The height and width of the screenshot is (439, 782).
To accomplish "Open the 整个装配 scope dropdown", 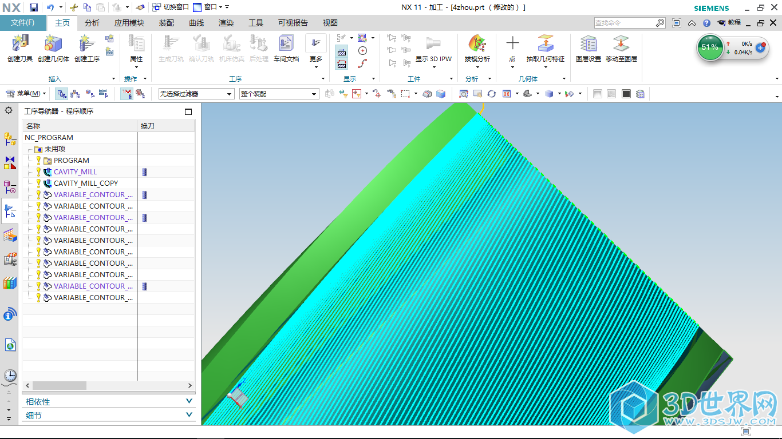I will click(279, 94).
